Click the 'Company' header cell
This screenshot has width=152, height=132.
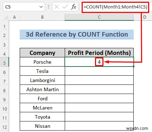coord(42,53)
